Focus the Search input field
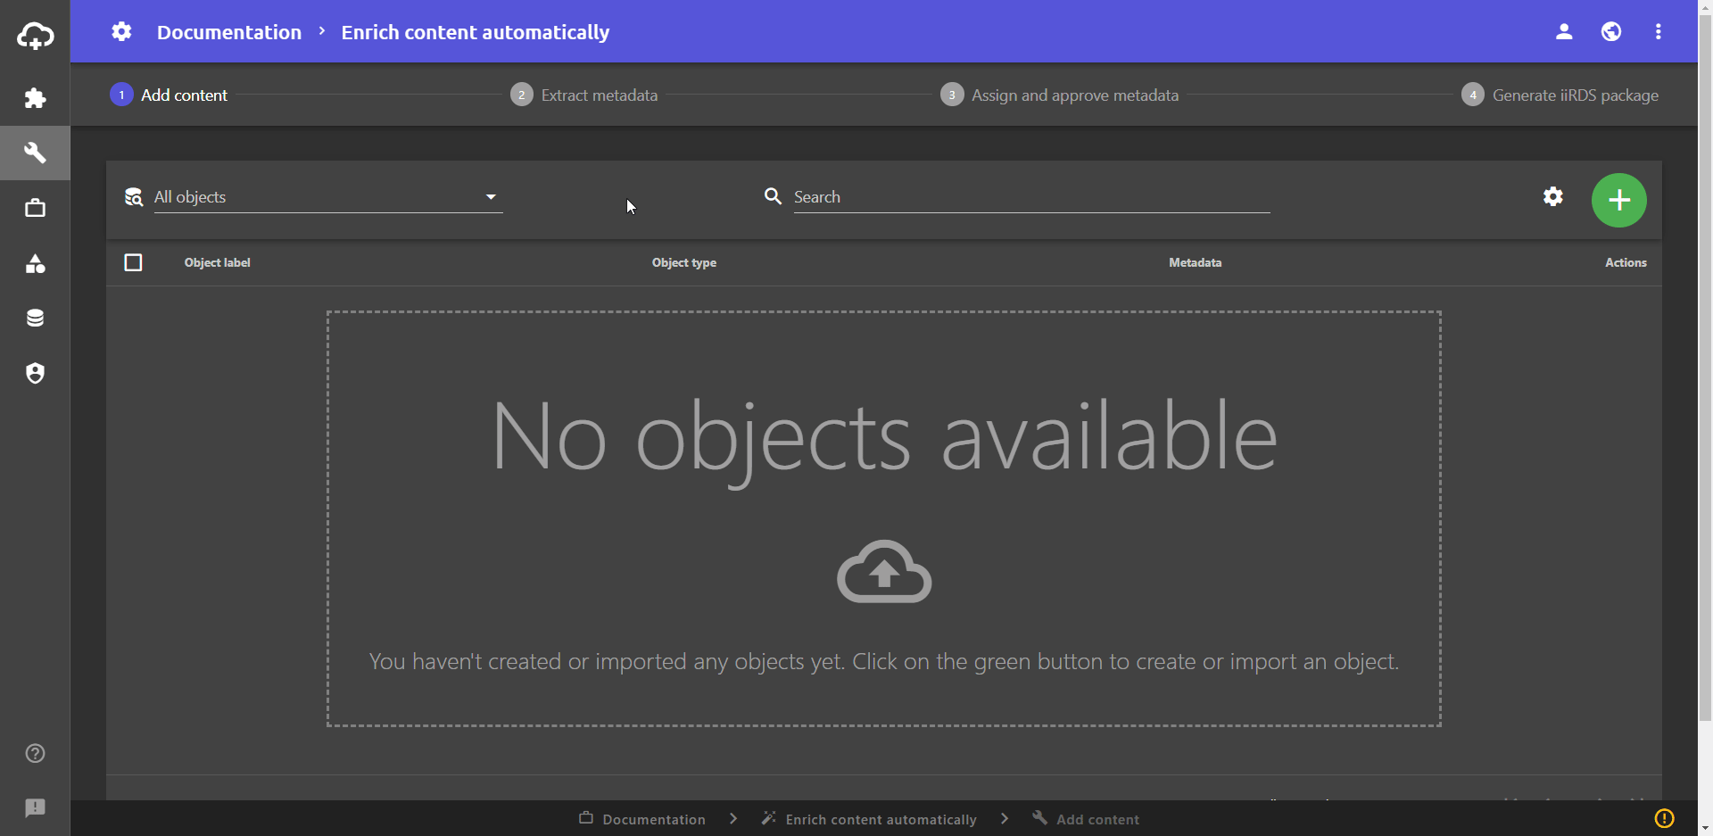 [1031, 197]
